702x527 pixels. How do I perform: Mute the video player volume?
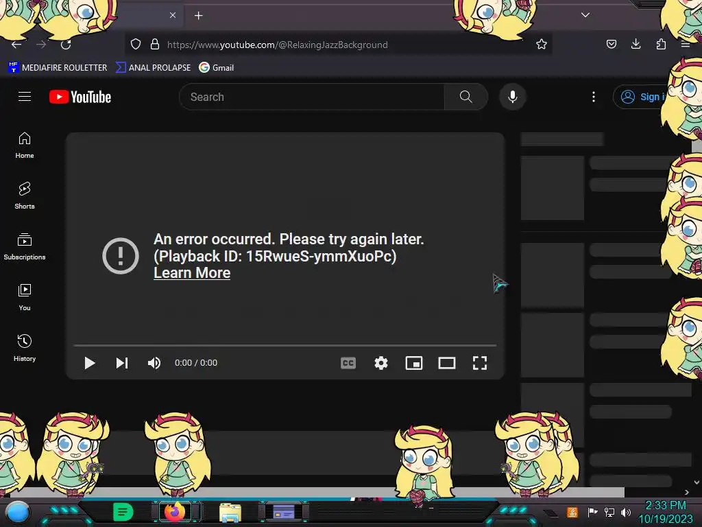point(154,363)
